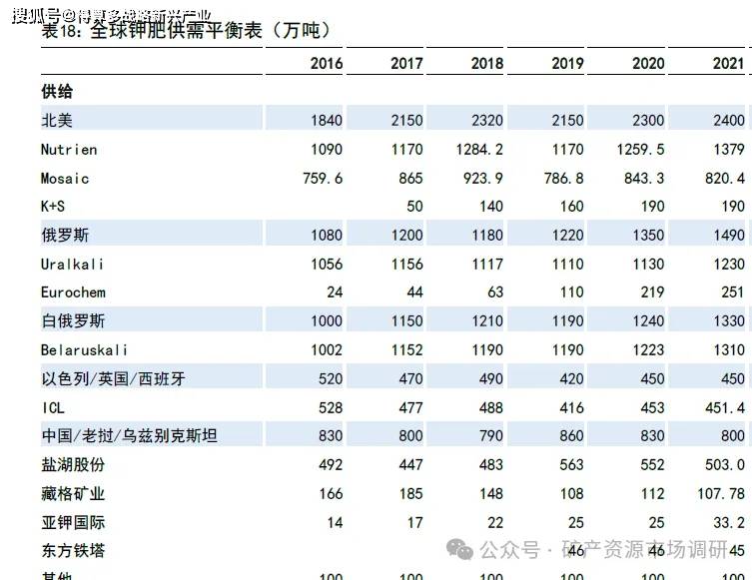
Task: Select Belaruskali 2017 value 1152
Action: click(407, 350)
